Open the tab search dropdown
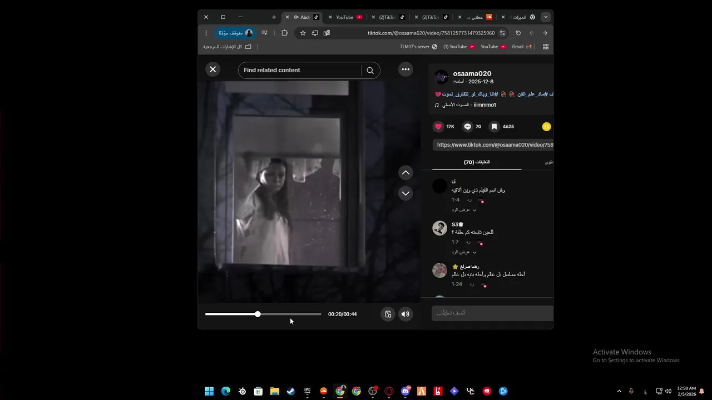The height and width of the screenshot is (400, 712). [x=546, y=17]
